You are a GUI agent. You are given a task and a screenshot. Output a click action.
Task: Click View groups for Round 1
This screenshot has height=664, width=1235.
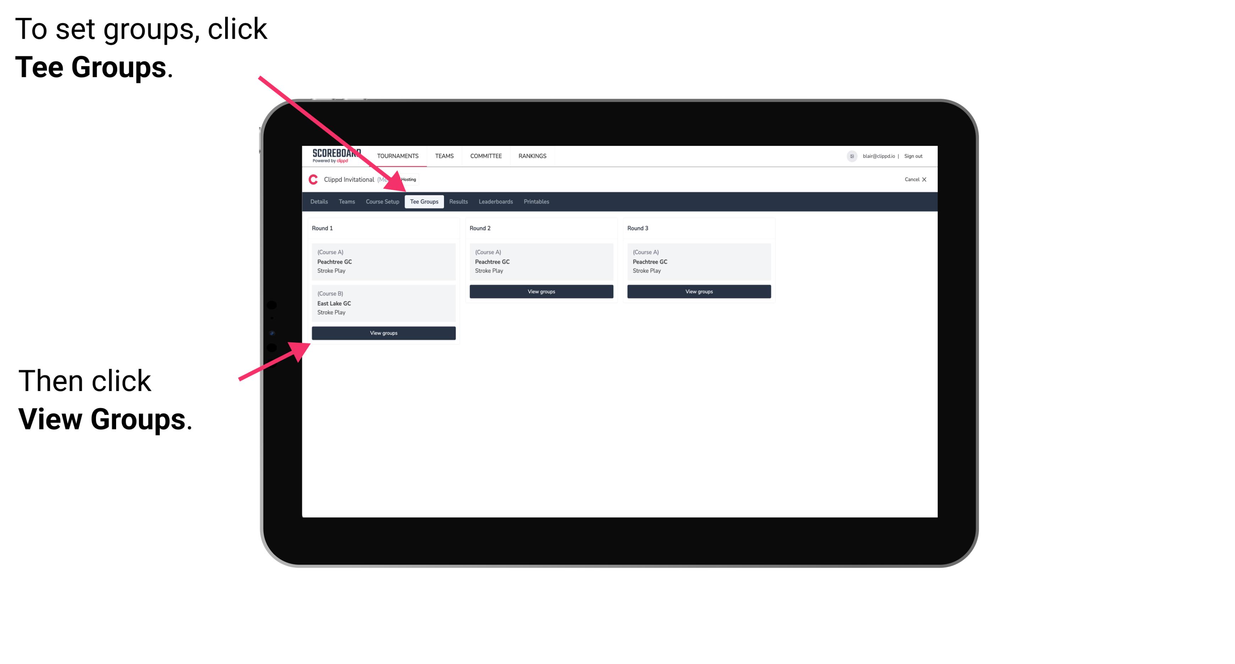pos(384,333)
